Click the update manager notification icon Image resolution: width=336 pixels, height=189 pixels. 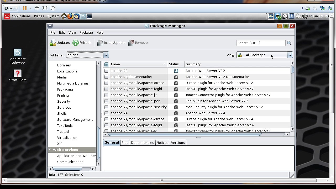278,16
